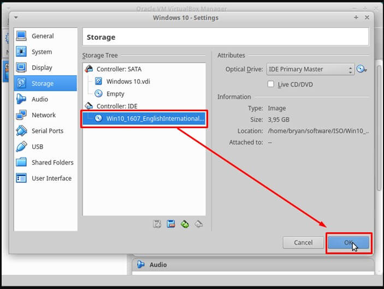Click the User Interface window icon
The image size is (384, 289).
point(21,178)
